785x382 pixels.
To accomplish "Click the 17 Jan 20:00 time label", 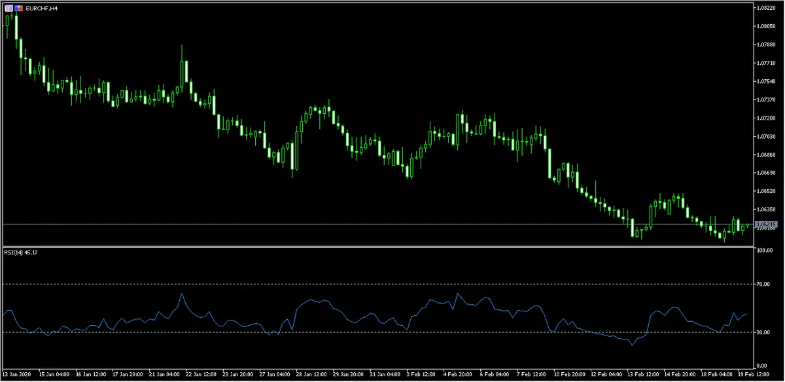I will (128, 375).
